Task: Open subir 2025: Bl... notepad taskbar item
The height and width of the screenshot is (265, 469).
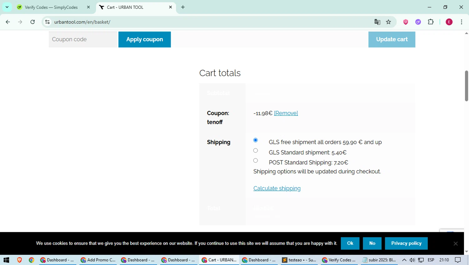Action: click(x=379, y=260)
